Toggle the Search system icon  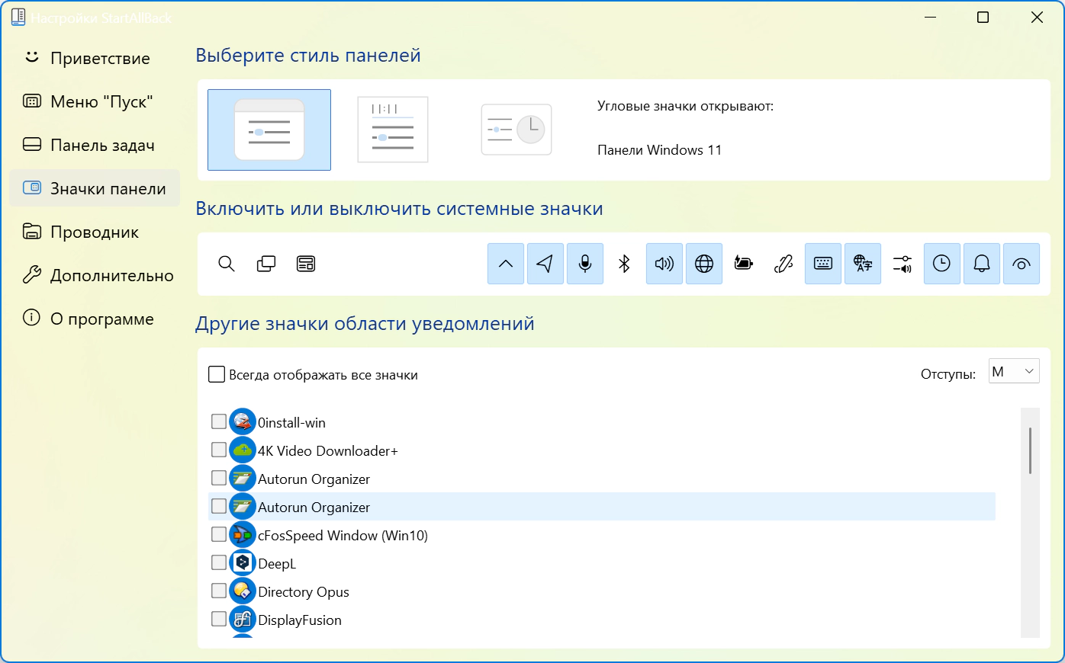pos(227,264)
